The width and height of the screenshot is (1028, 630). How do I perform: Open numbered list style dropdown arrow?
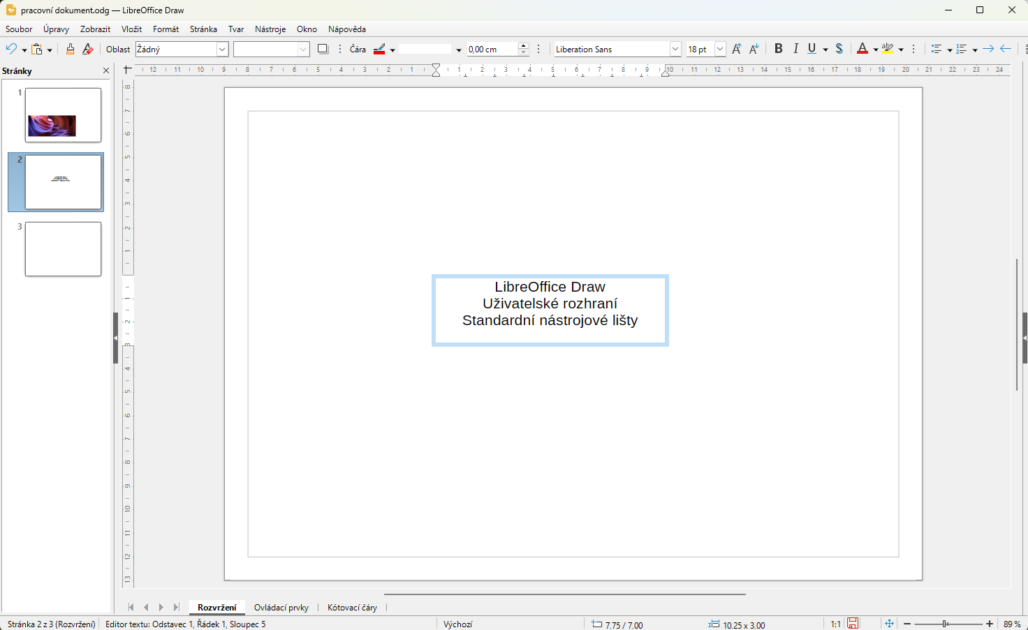(975, 50)
